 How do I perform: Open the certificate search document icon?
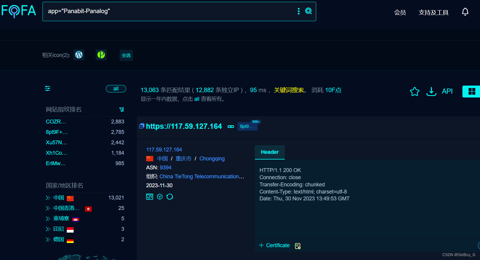pos(298,246)
